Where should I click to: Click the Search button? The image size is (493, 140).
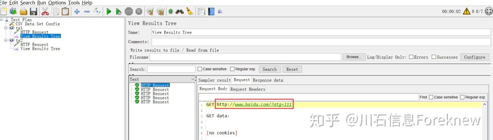tap(270, 69)
